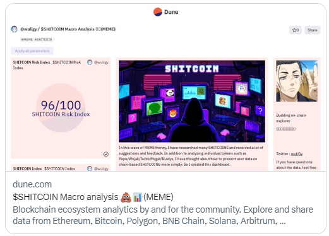Open @wuligy avatar on SHITCOIN Index card

(90, 168)
